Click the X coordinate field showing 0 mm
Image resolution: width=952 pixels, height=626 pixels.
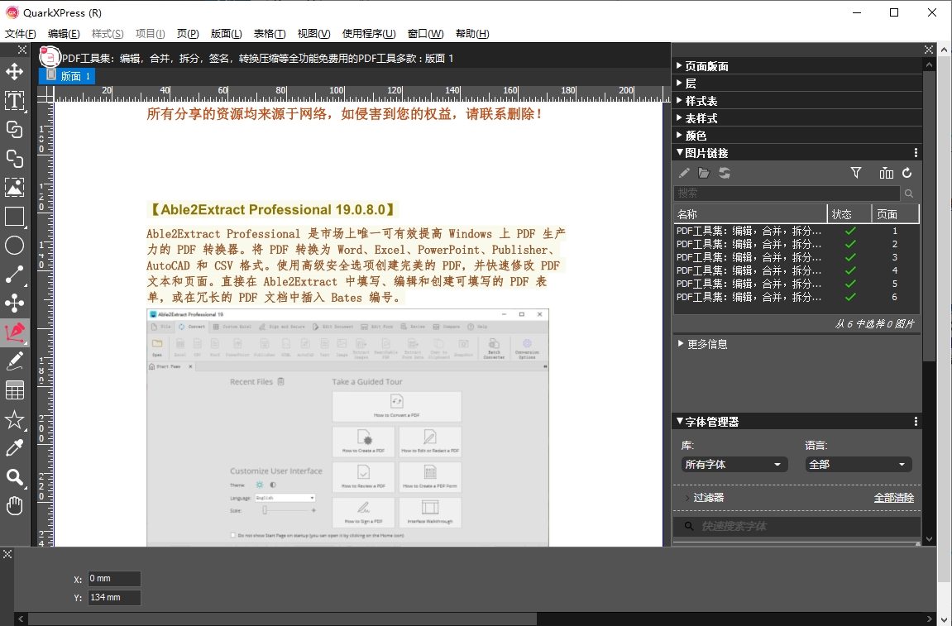[114, 579]
